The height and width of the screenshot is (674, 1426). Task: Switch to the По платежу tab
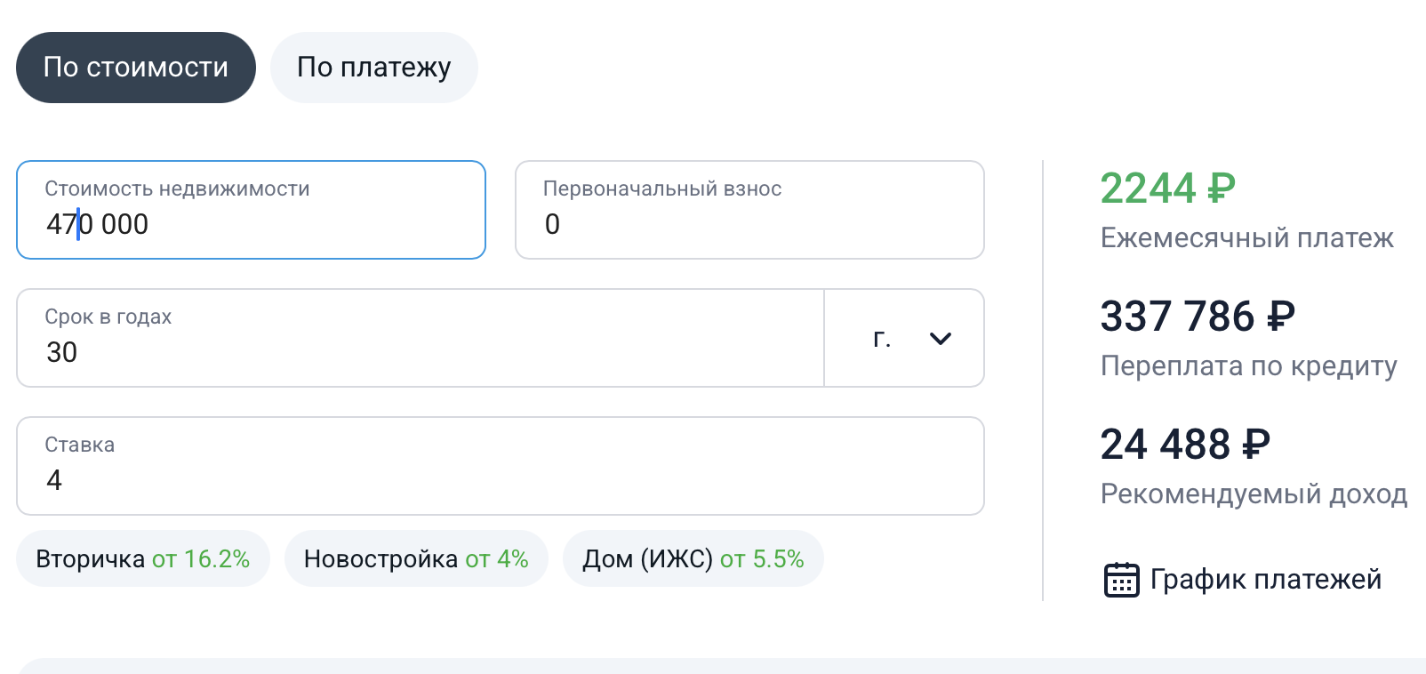click(373, 68)
